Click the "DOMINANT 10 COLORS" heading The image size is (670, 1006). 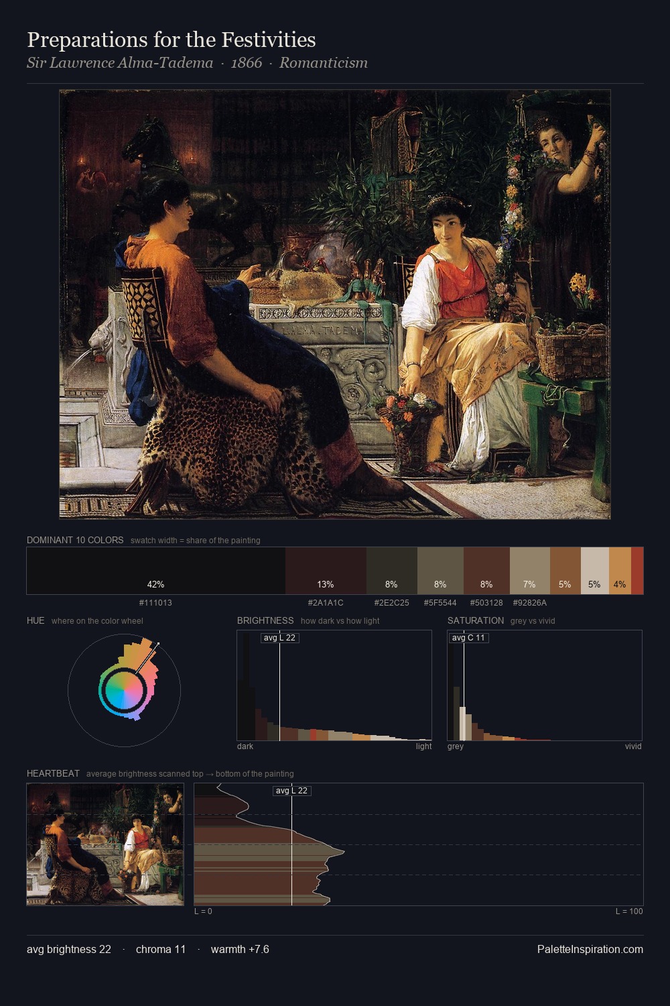[75, 540]
